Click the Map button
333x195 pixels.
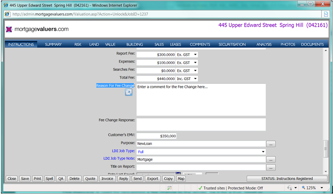(x=181, y=178)
